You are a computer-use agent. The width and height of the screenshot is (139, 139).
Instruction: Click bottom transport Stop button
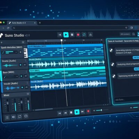click(x=71, y=113)
